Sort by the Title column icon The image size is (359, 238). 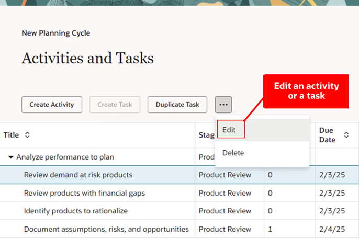click(27, 135)
